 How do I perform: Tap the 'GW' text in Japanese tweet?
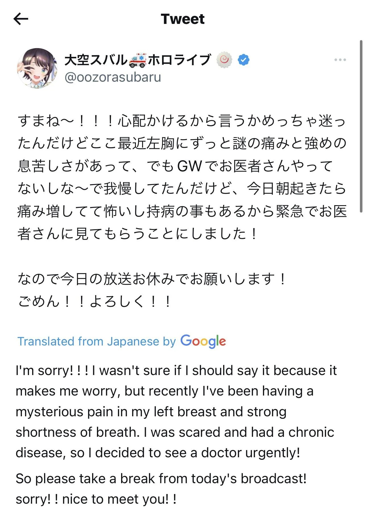(x=190, y=166)
